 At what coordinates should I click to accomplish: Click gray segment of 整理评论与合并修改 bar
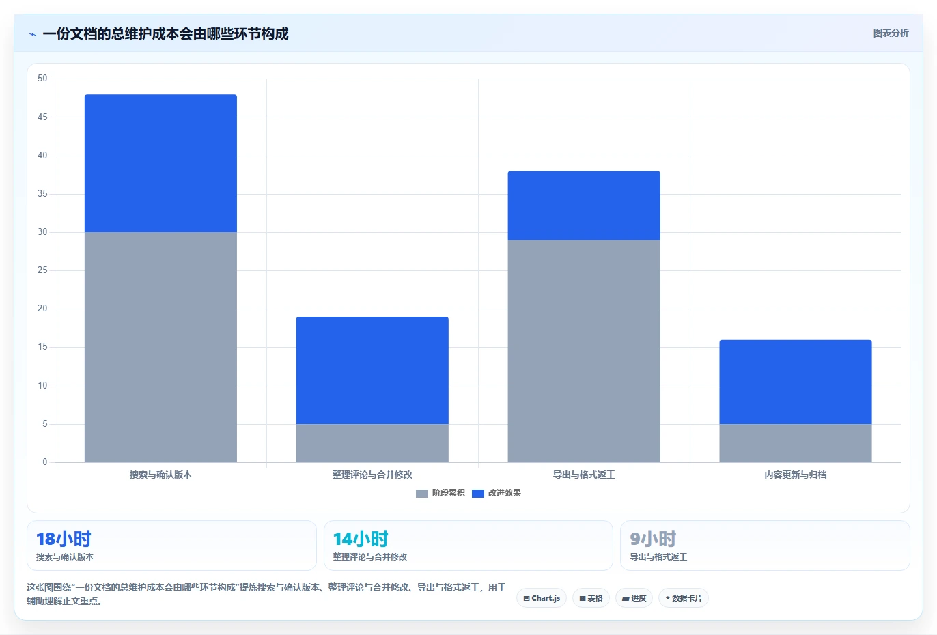coord(372,443)
